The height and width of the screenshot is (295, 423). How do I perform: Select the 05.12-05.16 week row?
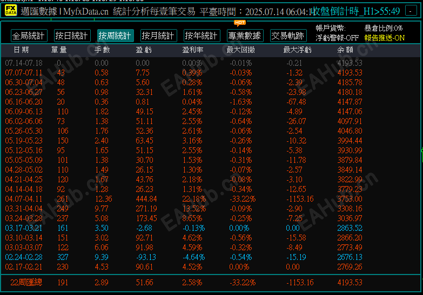(x=184, y=150)
